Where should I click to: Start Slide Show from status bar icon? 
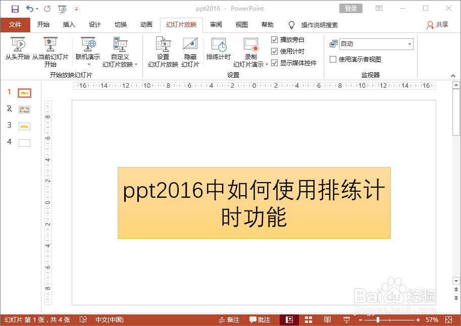[x=346, y=319]
